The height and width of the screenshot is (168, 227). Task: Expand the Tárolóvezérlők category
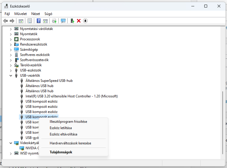click(x=11, y=65)
